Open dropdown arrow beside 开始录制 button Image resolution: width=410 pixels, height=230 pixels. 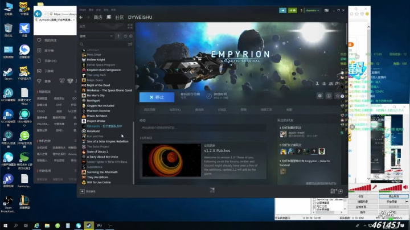pos(407,202)
